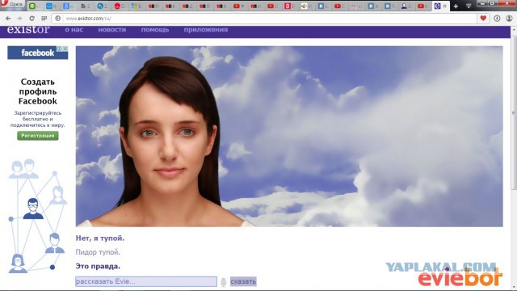Viewport: 517px width, 291px height.
Task: Open a new tab with the plus button
Action: (x=456, y=6)
